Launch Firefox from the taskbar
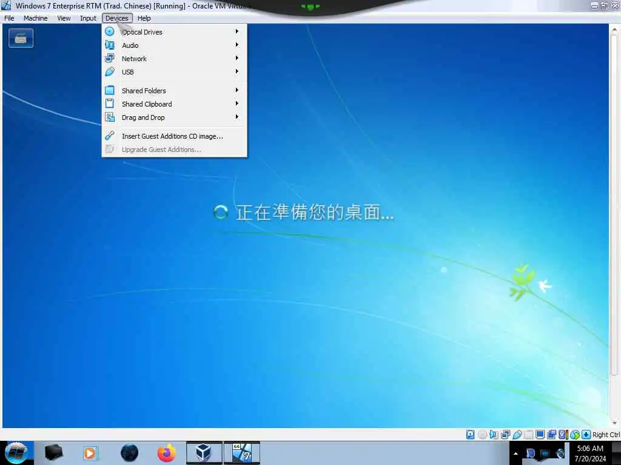Viewport: 621px width, 465px height. pyautogui.click(x=167, y=453)
